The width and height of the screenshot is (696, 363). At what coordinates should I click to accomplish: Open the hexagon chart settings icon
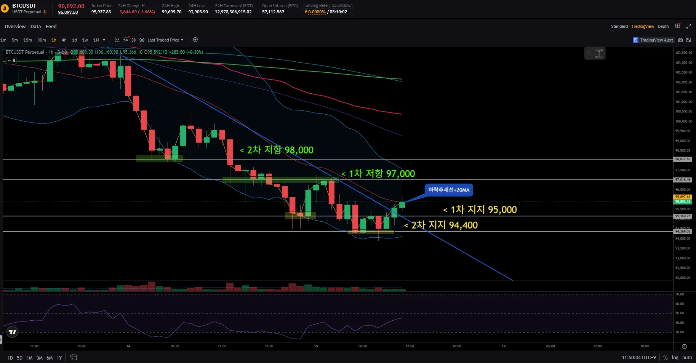tap(142, 40)
